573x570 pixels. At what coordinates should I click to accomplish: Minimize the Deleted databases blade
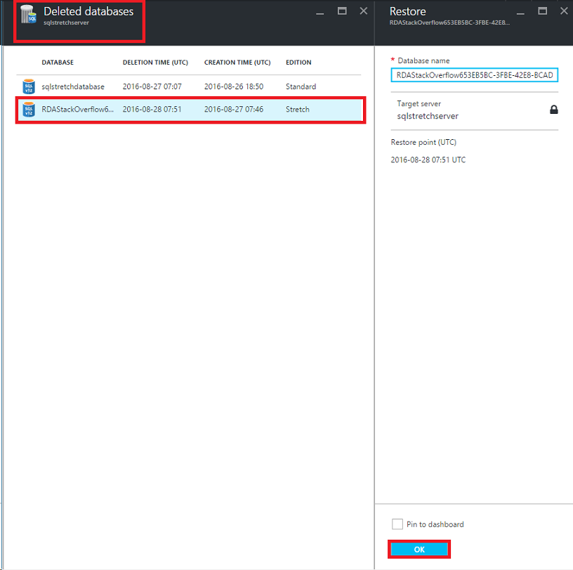pyautogui.click(x=320, y=13)
